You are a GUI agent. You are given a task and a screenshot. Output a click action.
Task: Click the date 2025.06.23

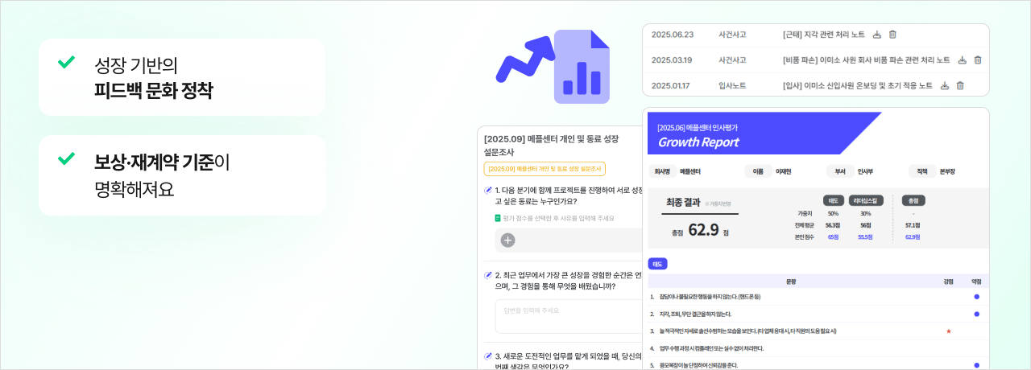[672, 35]
